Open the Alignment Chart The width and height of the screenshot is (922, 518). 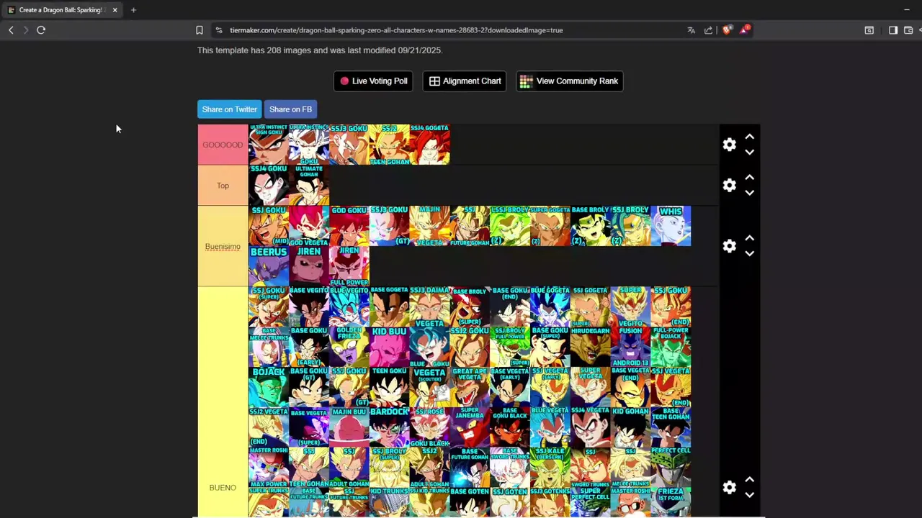[465, 81]
